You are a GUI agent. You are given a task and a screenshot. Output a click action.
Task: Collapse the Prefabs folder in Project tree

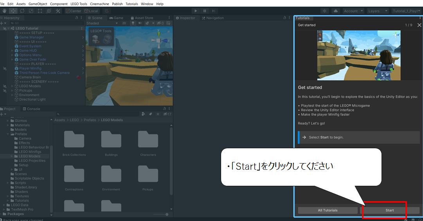pyautogui.click(x=8, y=134)
